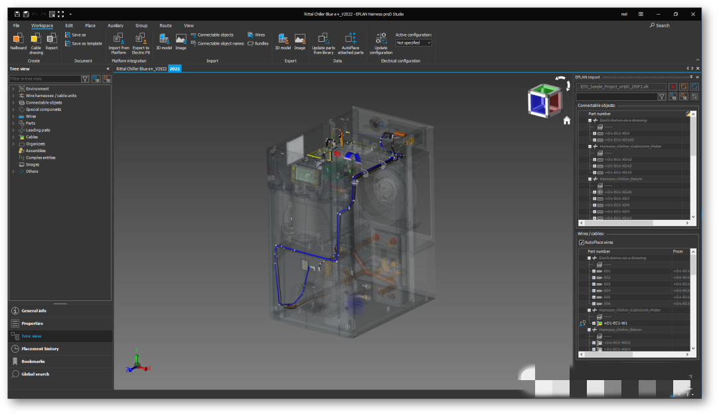This screenshot has height=414, width=717.
Task: Import Wires
Action: [x=256, y=35]
